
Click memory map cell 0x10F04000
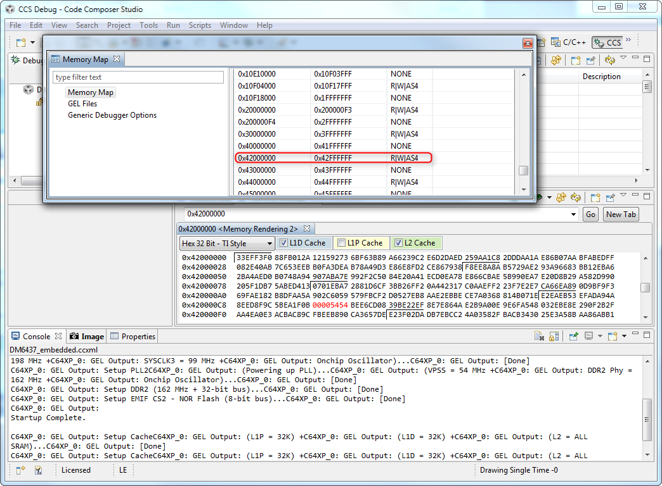[x=257, y=86]
